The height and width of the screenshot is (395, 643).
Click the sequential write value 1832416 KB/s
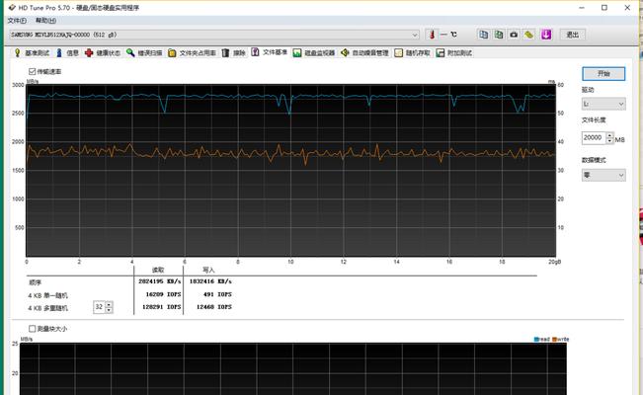point(210,281)
